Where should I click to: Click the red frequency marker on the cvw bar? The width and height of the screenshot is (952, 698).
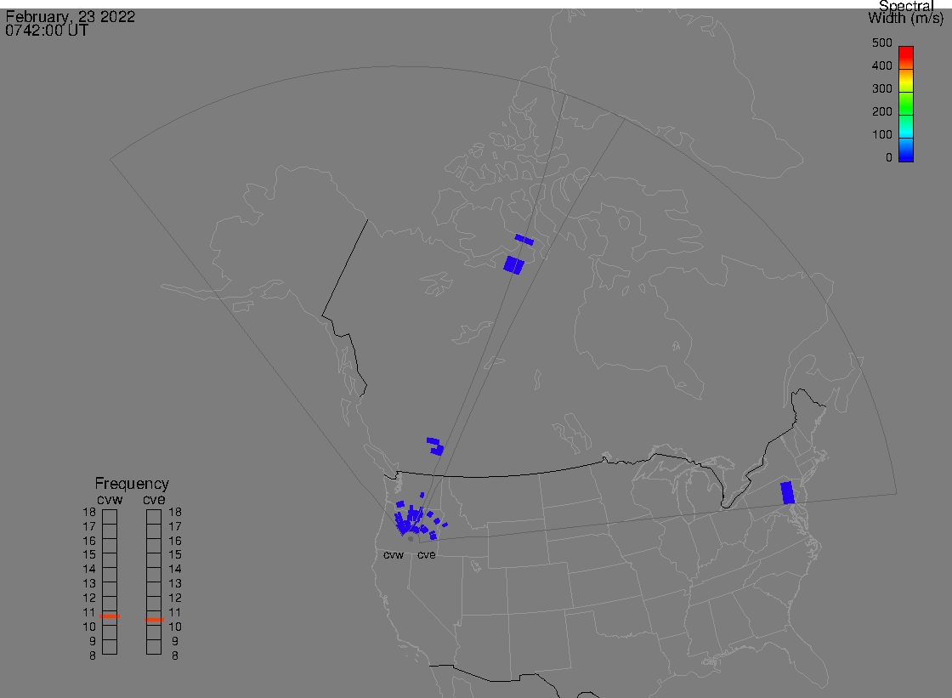pyautogui.click(x=110, y=616)
